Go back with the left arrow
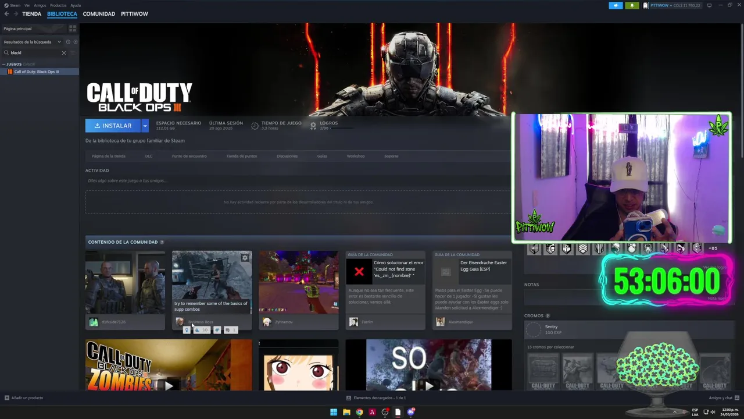The image size is (744, 419). click(x=7, y=13)
